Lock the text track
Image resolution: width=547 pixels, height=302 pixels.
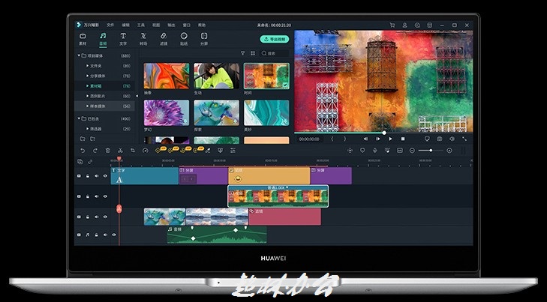click(x=88, y=176)
